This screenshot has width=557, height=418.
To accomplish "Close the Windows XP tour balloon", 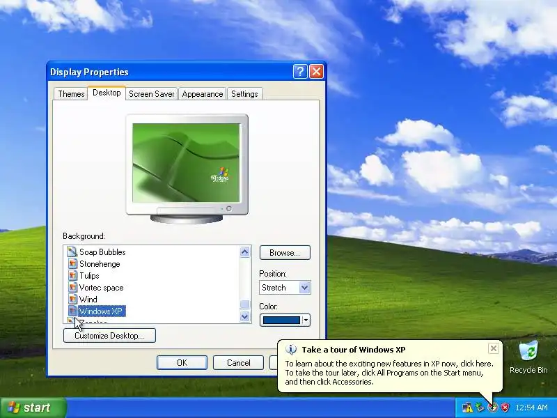I will (494, 348).
